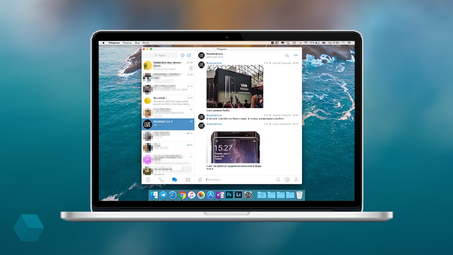Open the presentation stage photo in chat

[235, 86]
